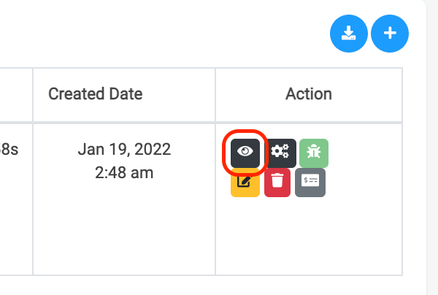Screen dimensions: 438x295
Task: Click the blue download button
Action: click(349, 34)
